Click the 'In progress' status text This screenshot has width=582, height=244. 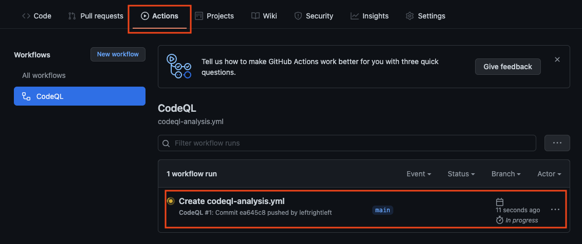(x=521, y=220)
